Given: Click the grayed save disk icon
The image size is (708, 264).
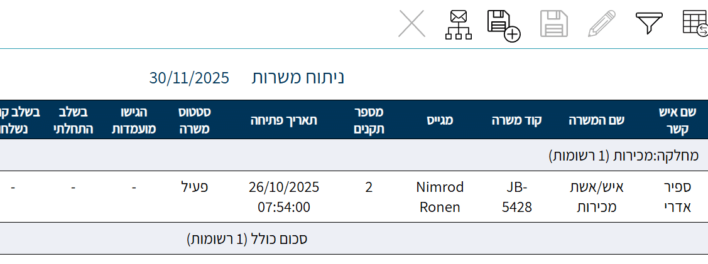Looking at the screenshot, I should coord(553,25).
